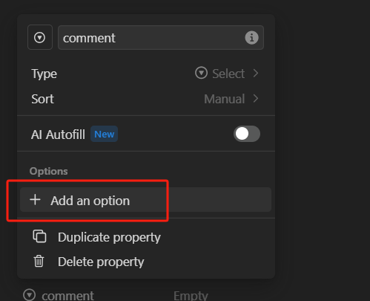Toggle the AI Autofill switch
Viewport: 370px width, 301px height.
(247, 134)
